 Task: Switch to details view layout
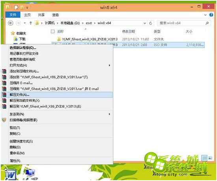tap(204, 158)
